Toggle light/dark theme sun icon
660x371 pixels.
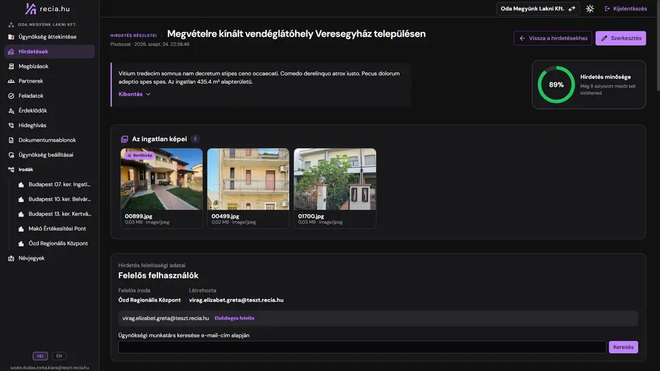(x=590, y=8)
